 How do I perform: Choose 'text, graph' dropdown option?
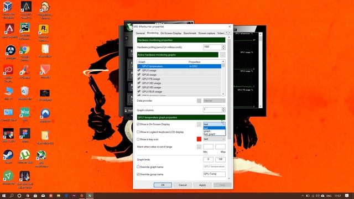[x=214, y=134]
